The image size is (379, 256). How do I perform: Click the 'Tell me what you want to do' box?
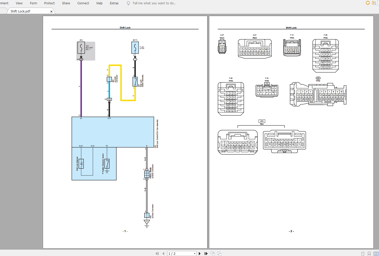(x=154, y=3)
